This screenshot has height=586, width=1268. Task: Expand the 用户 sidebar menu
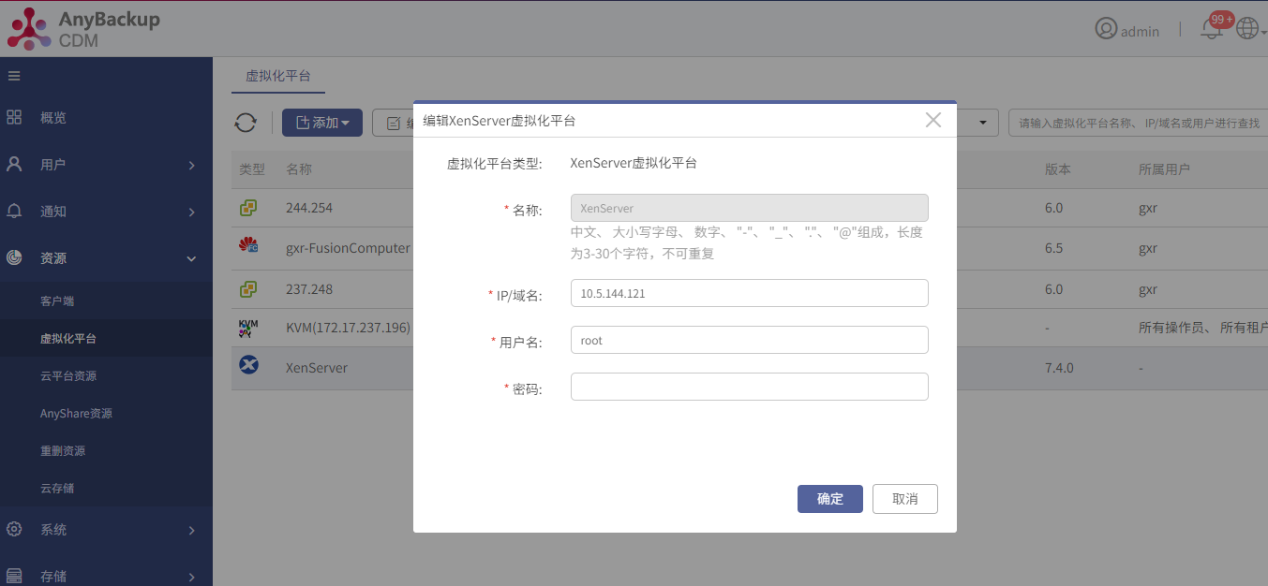[106, 165]
